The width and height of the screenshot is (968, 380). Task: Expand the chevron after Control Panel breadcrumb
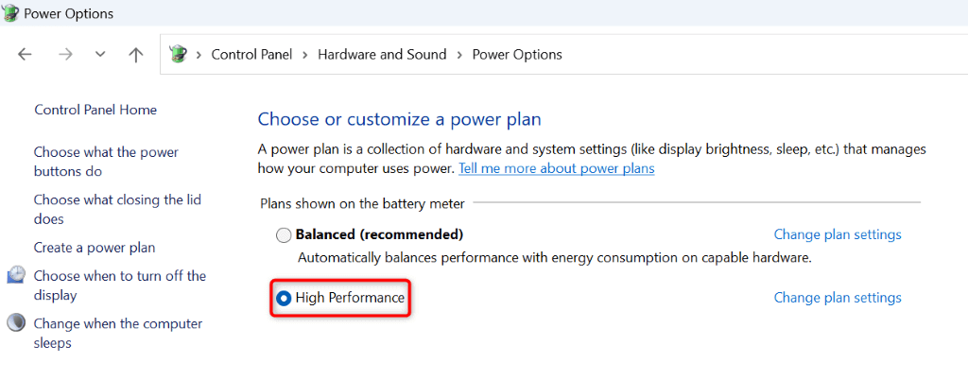tap(304, 55)
